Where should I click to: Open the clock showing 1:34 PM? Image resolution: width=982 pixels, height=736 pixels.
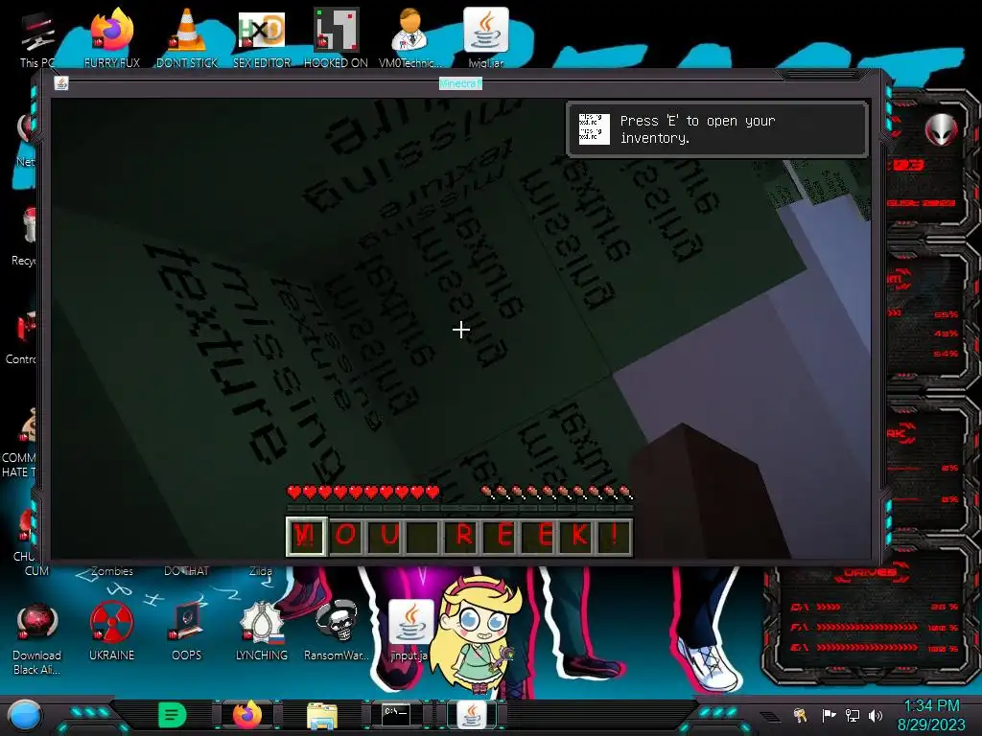931,715
